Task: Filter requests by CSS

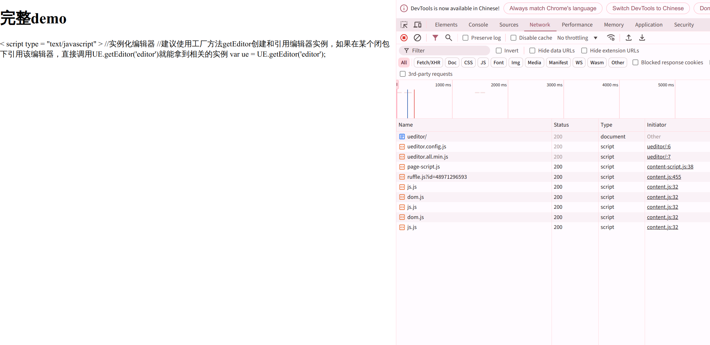Action: coord(468,62)
